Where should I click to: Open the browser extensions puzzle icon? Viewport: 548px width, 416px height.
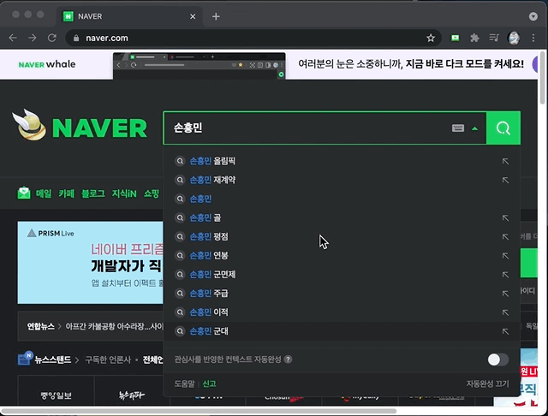click(474, 38)
